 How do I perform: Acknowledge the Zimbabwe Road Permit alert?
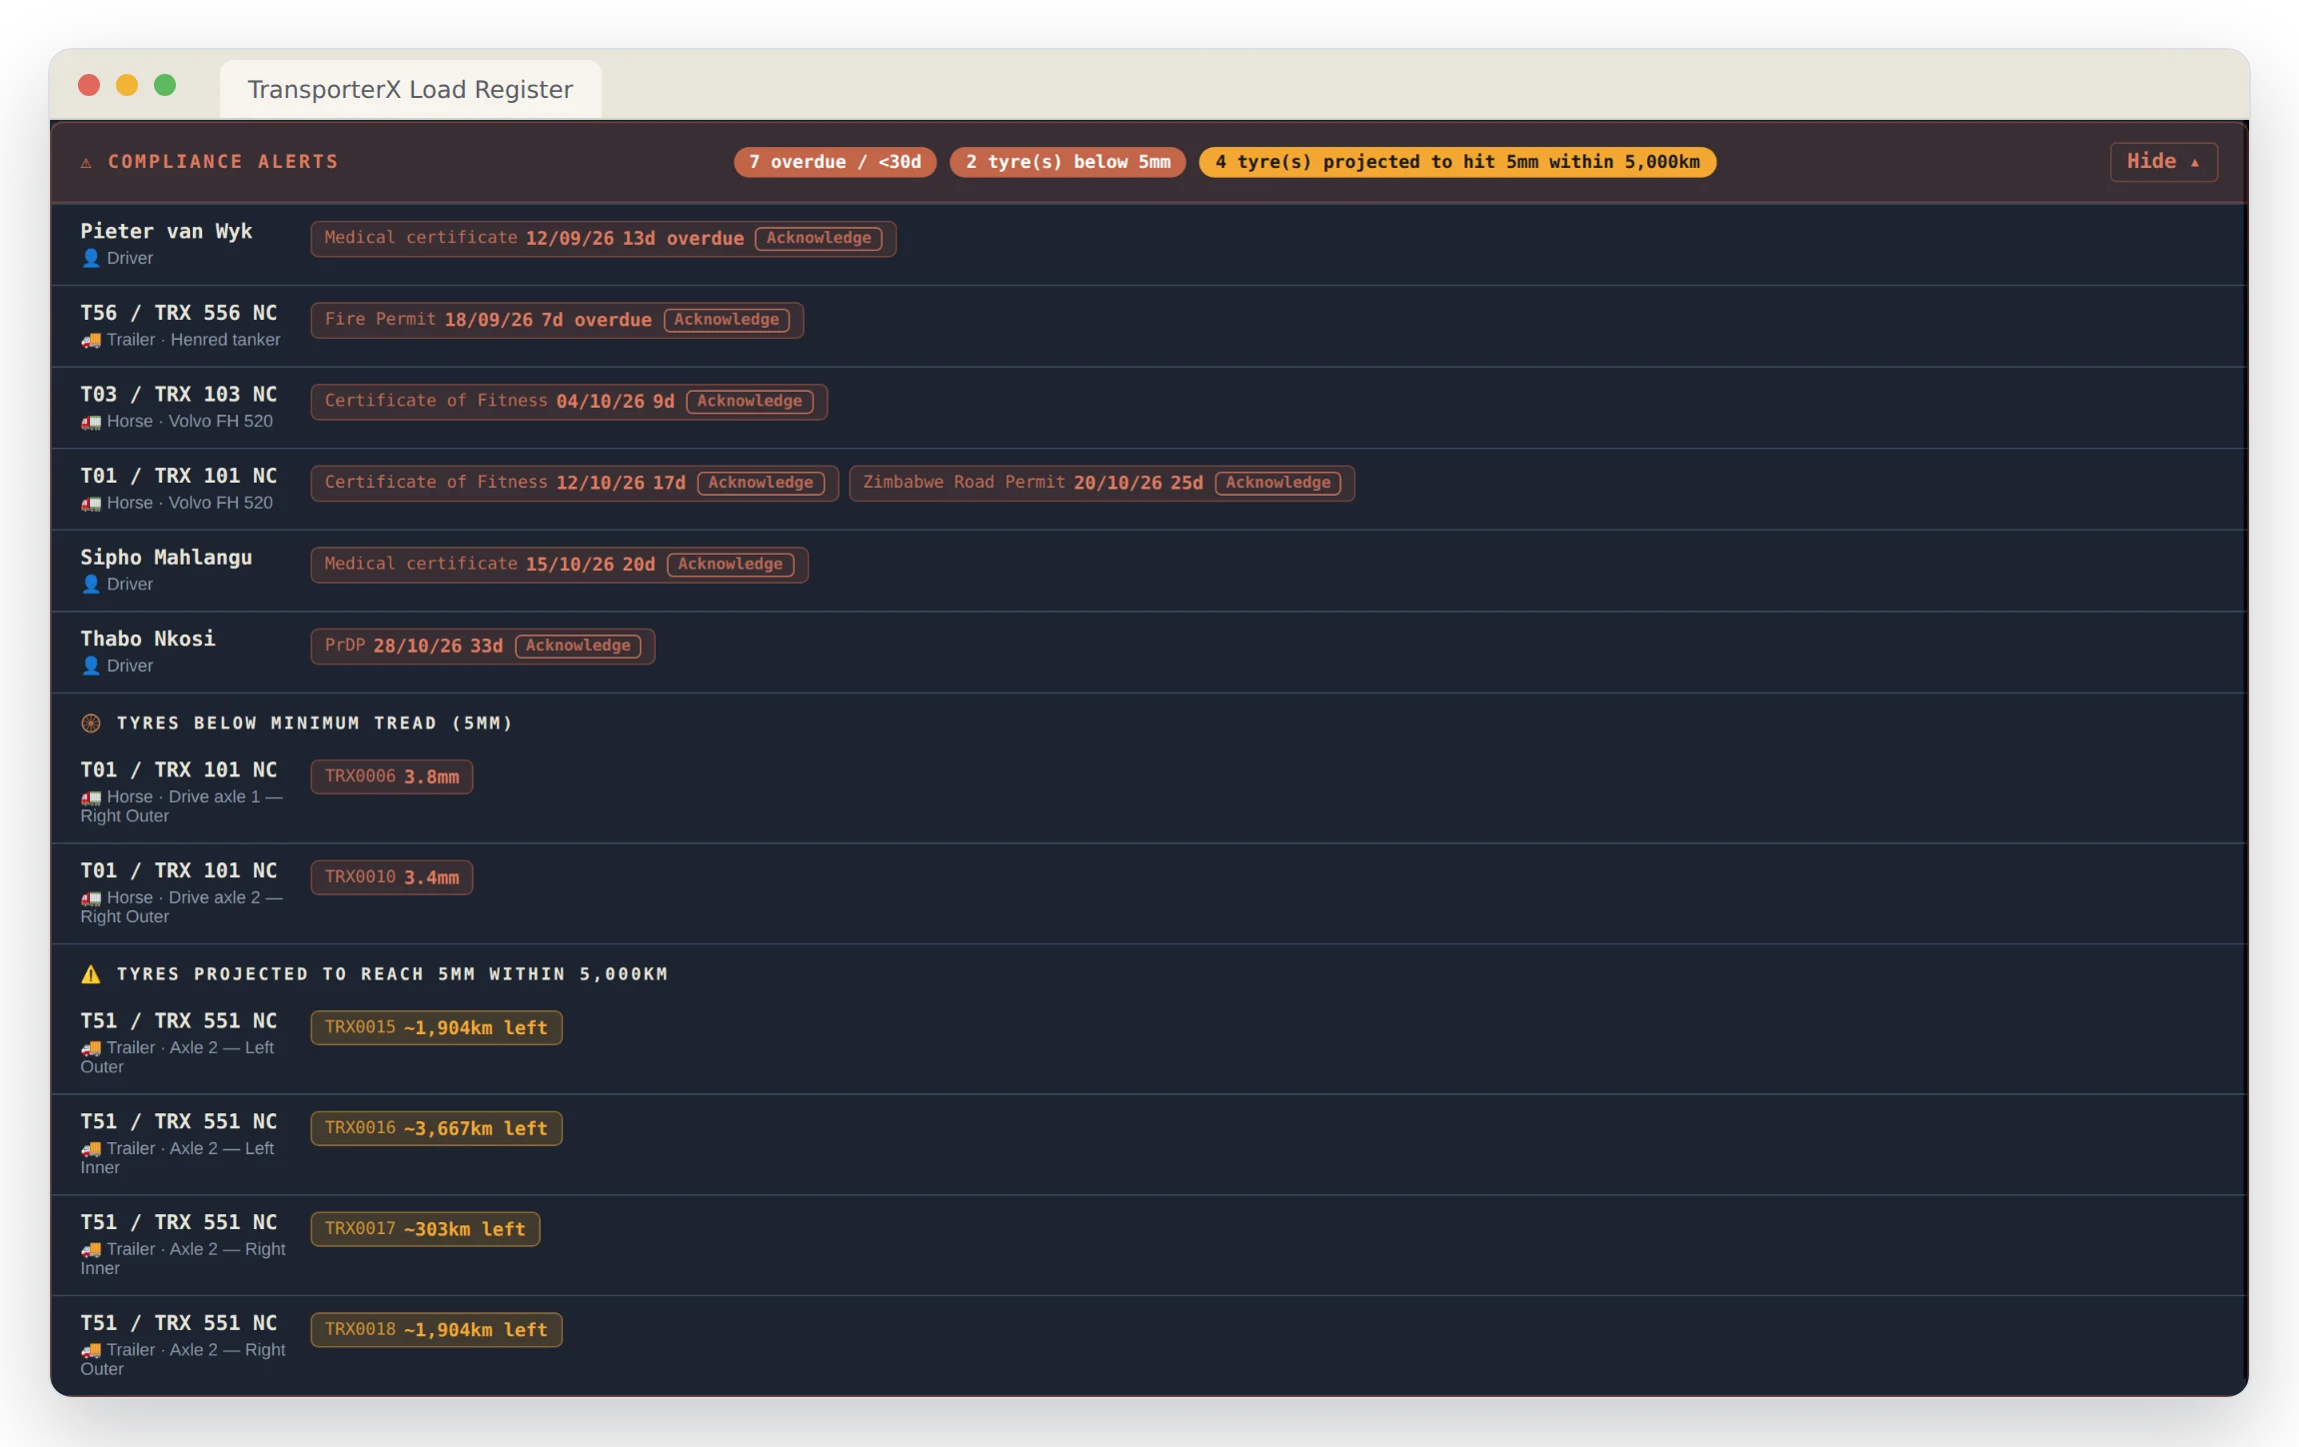tap(1278, 483)
